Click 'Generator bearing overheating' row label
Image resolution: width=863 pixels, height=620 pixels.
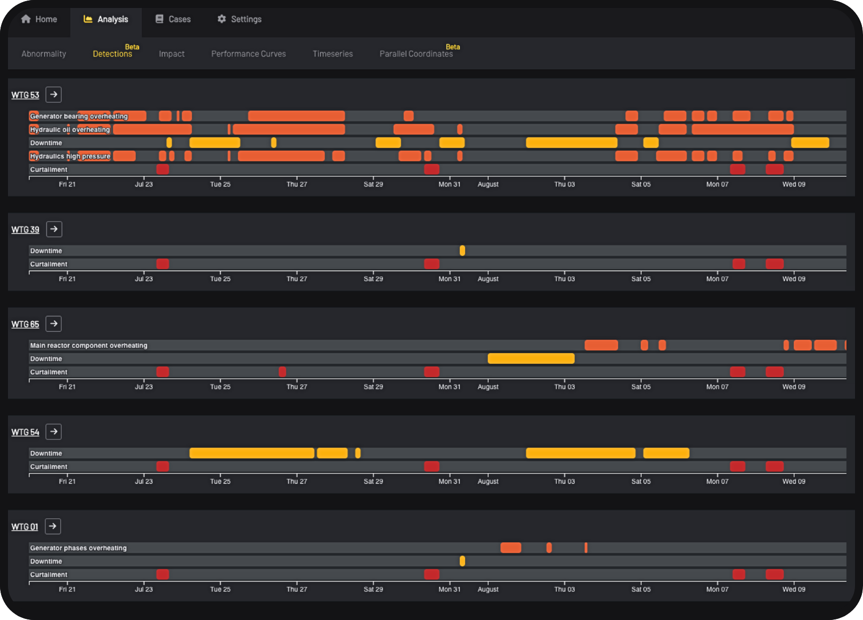click(x=79, y=116)
